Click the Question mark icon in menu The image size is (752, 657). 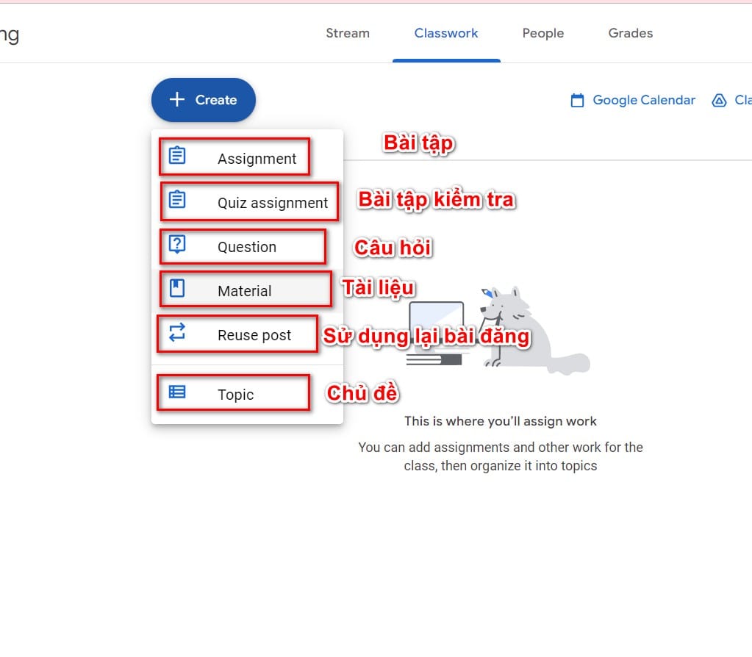[177, 244]
